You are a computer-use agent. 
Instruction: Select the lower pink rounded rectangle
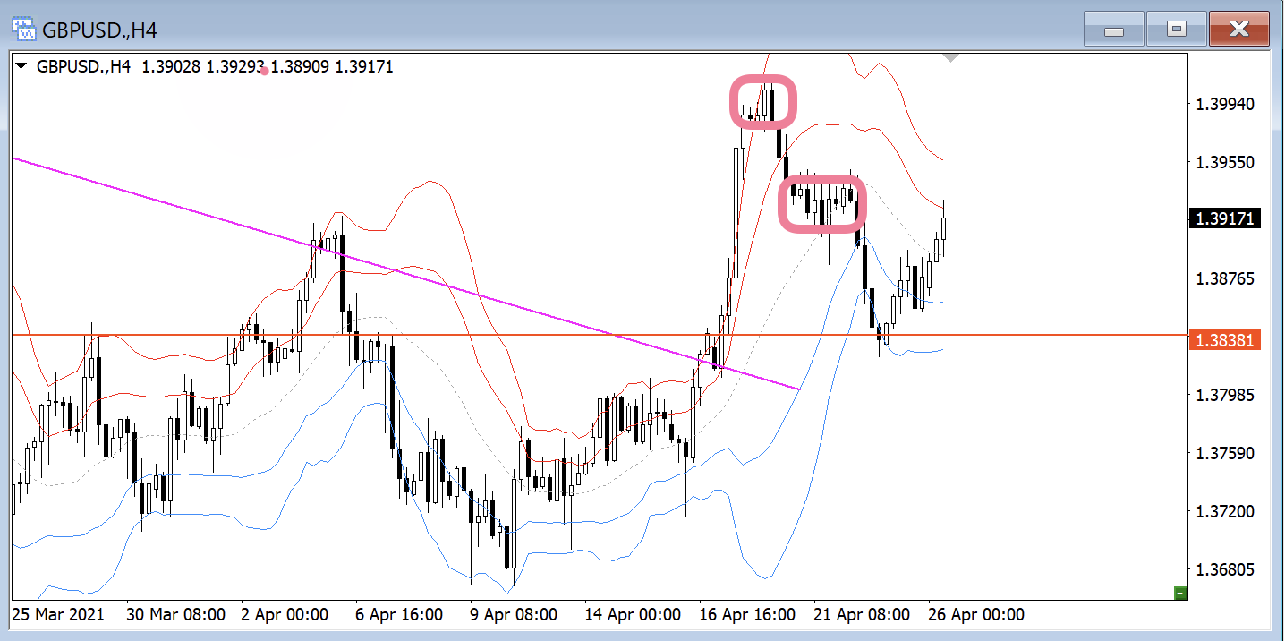[x=823, y=180]
